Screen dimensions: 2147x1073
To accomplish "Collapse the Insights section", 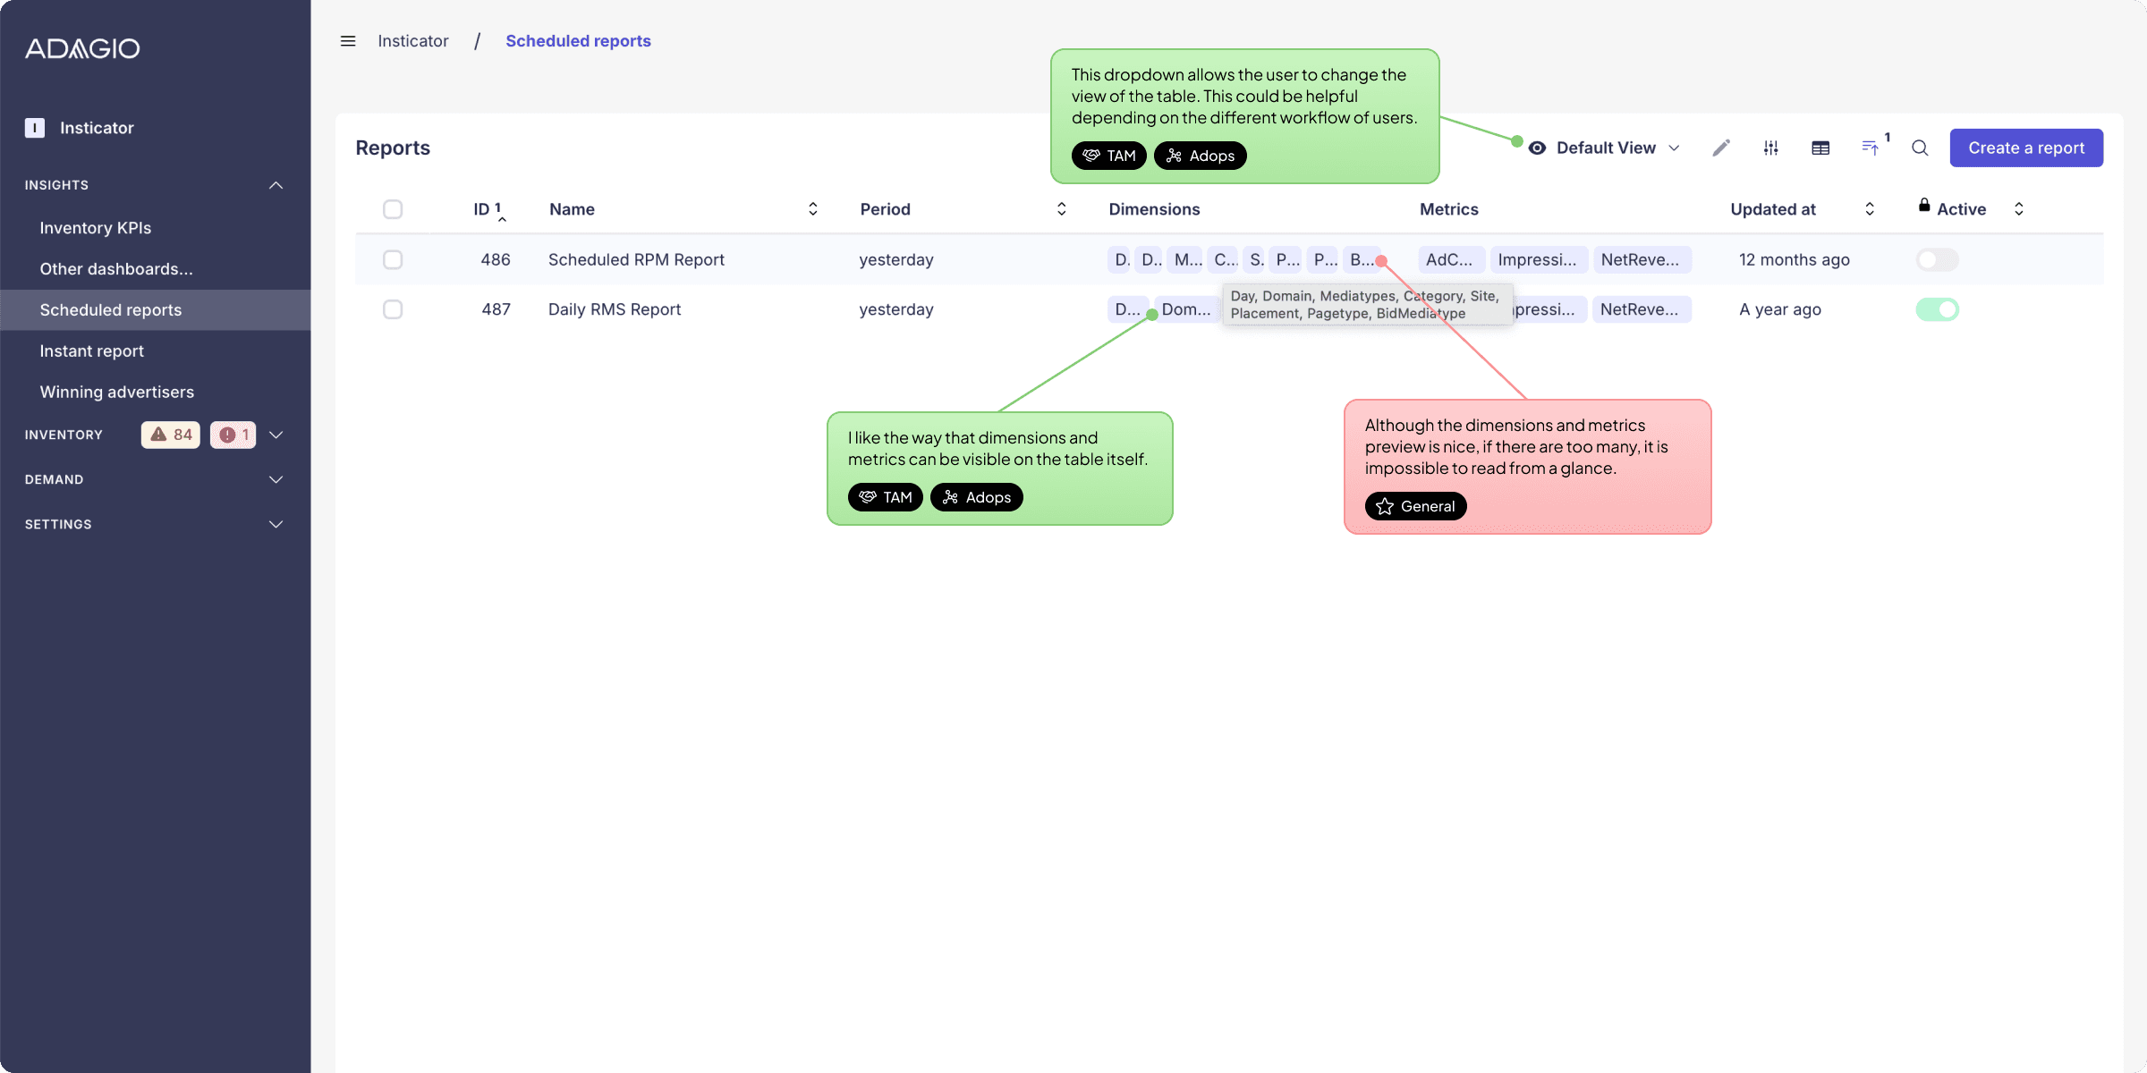I will [276, 185].
